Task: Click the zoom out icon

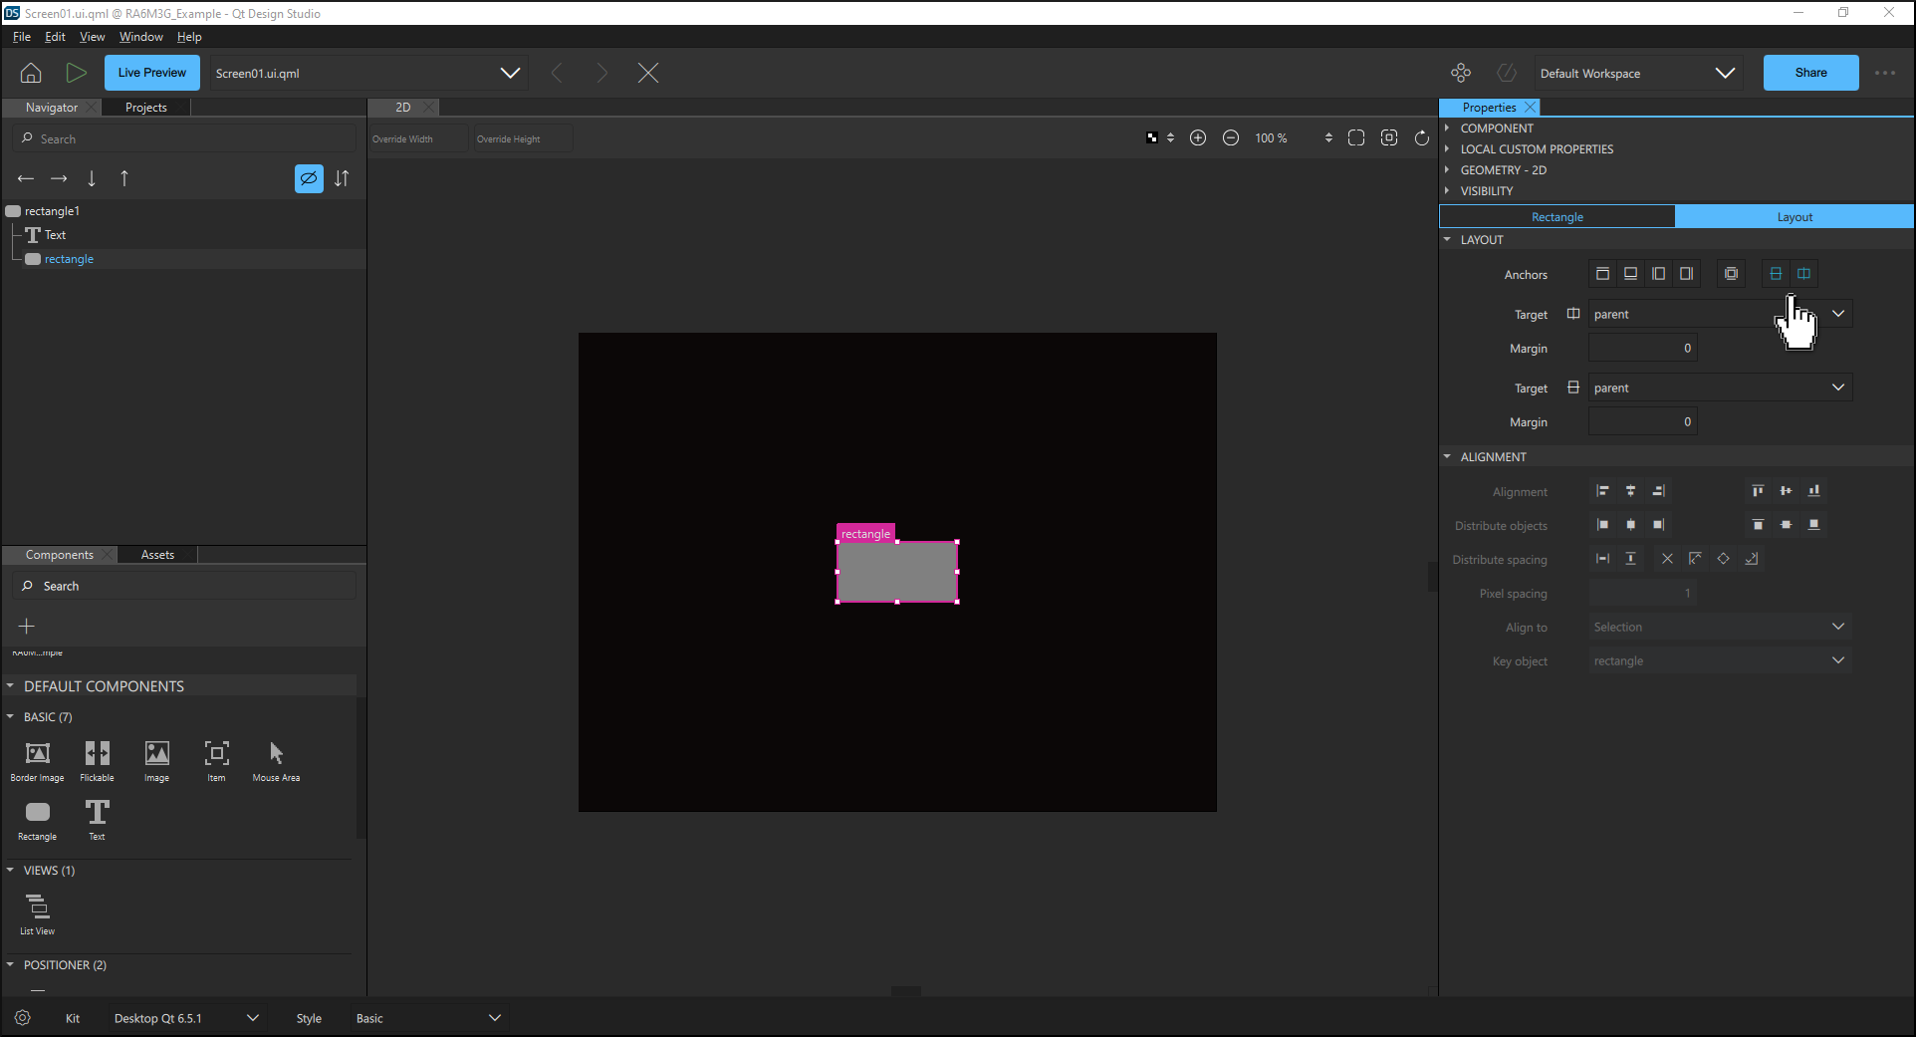Action: [1231, 138]
